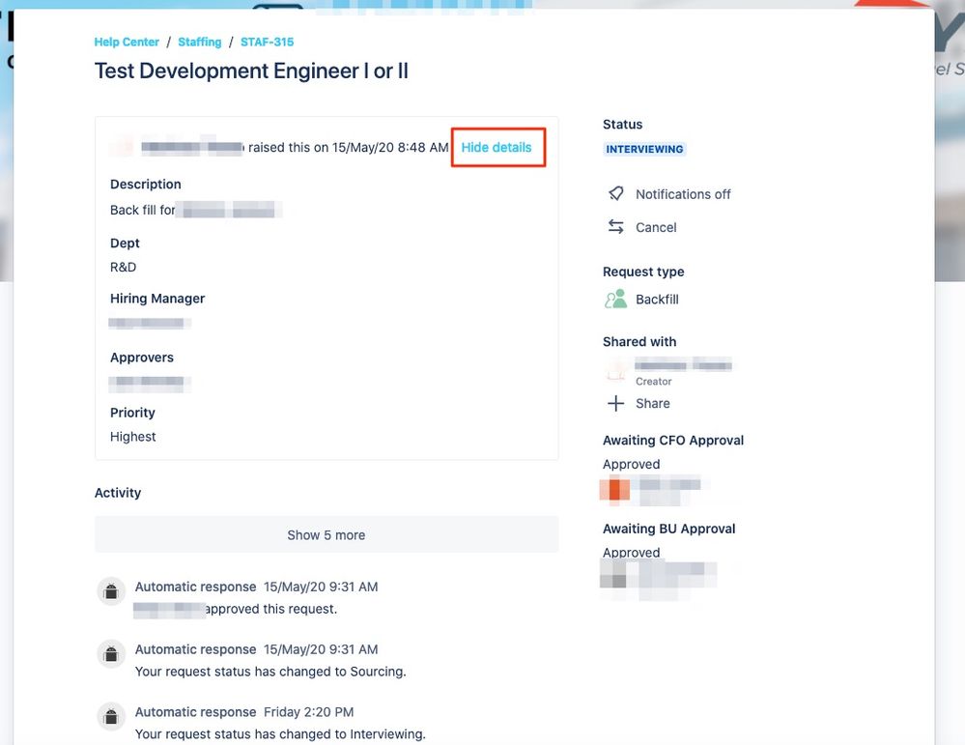
Task: Click the first Automatic response bot avatar
Action: tap(111, 591)
